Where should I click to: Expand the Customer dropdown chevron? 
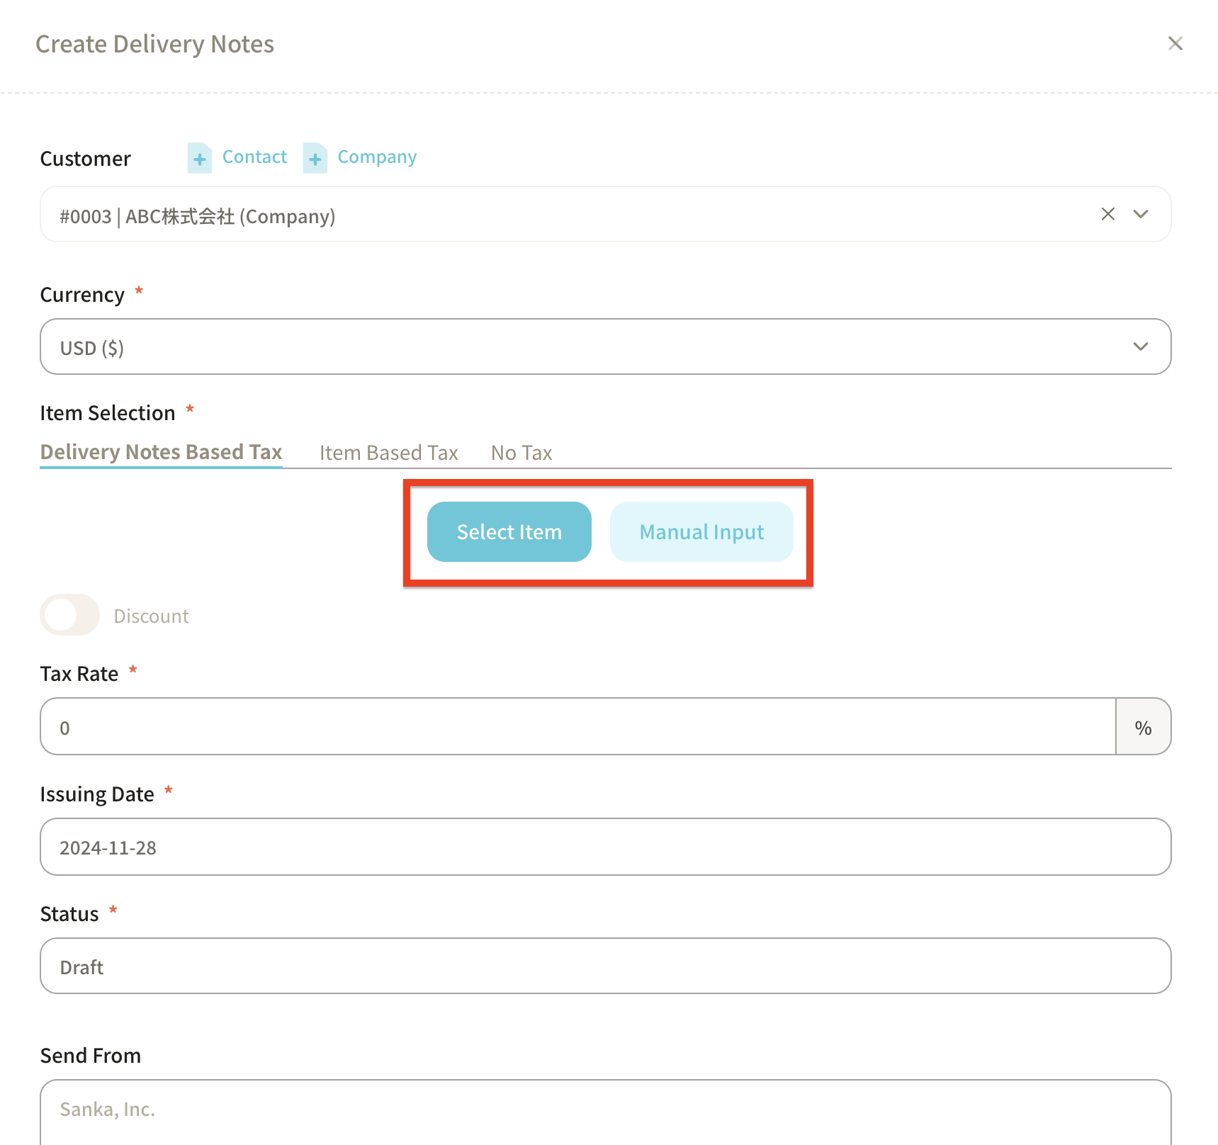[1140, 214]
